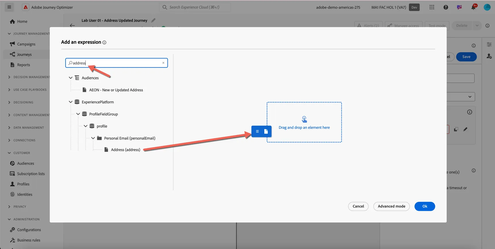Open Campaigns megaphone icon
The width and height of the screenshot is (495, 249).
pos(12,44)
